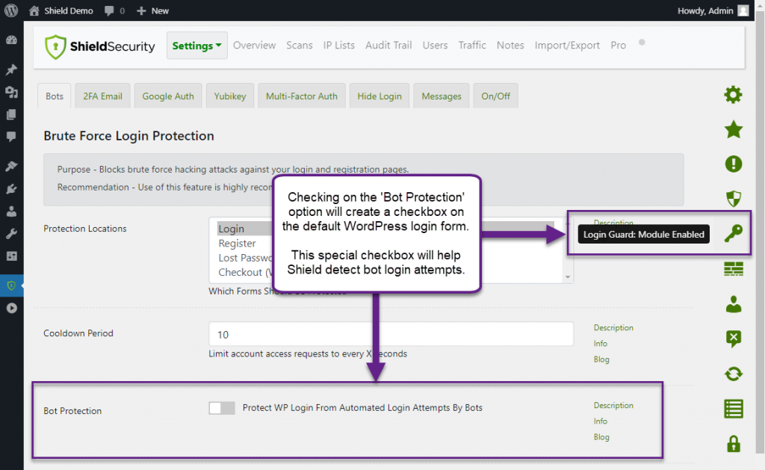765x470 pixels.
Task: Open the Audit Trail nav item
Action: click(x=388, y=46)
